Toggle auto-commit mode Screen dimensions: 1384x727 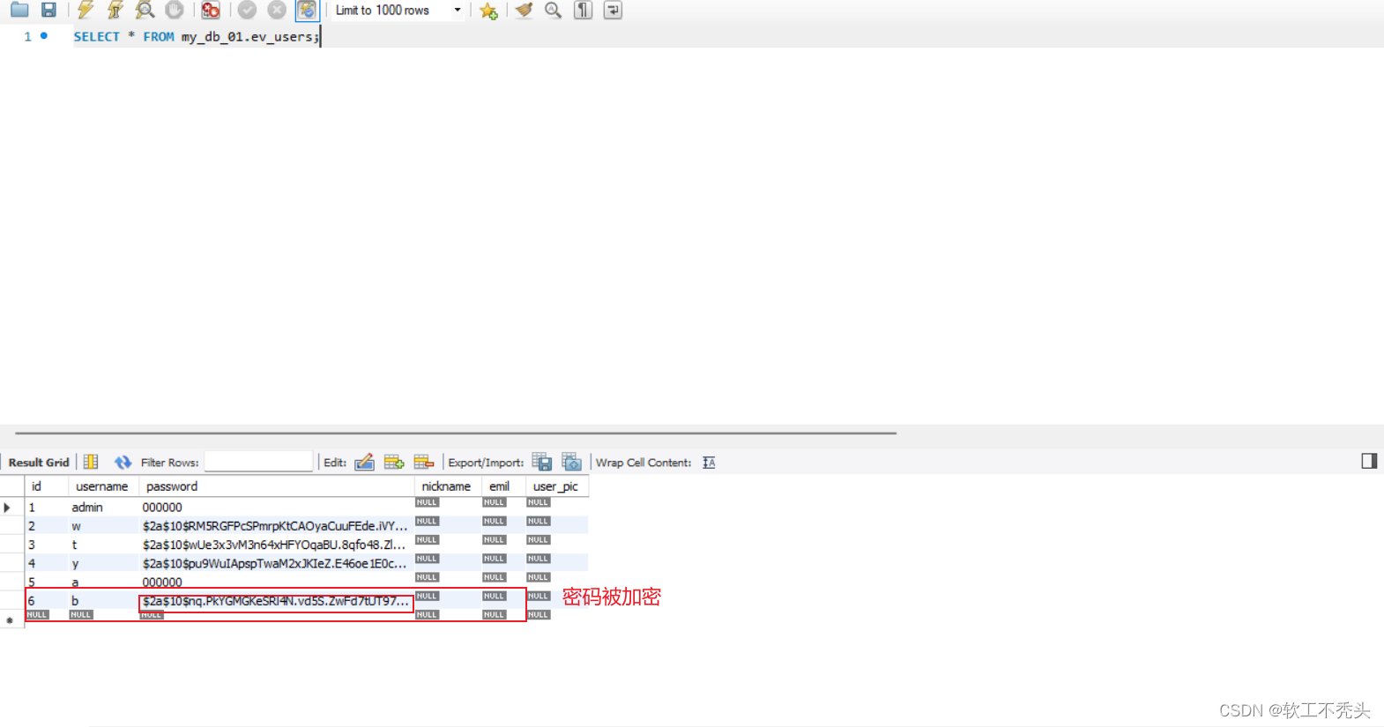pos(307,10)
